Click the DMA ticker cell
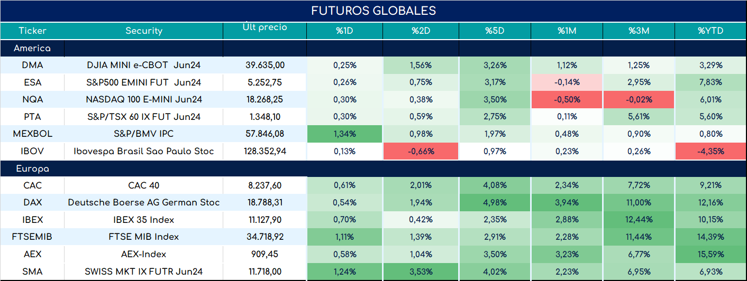The width and height of the screenshot is (747, 281). pos(32,65)
